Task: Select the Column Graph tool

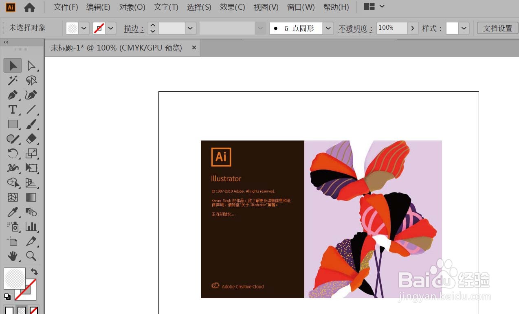Action: [31, 226]
